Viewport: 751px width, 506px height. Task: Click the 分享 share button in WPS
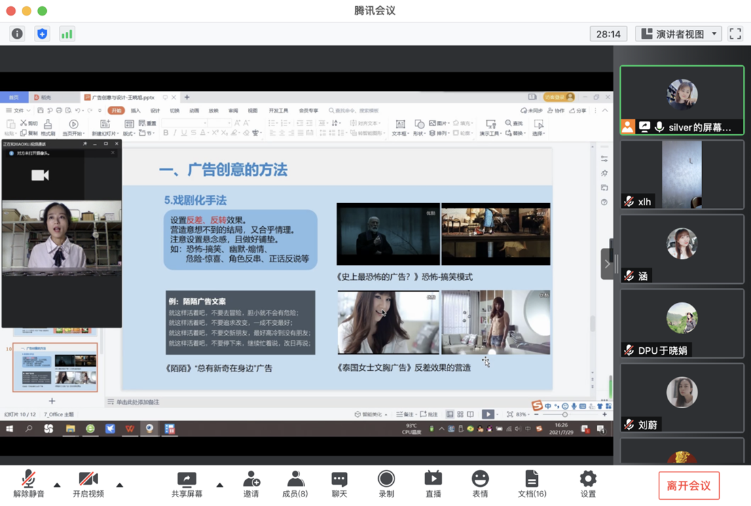click(578, 110)
